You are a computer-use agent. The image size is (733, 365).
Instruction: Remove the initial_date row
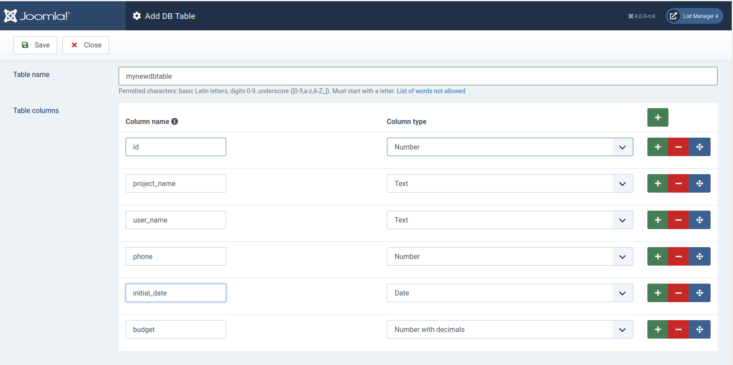point(679,293)
